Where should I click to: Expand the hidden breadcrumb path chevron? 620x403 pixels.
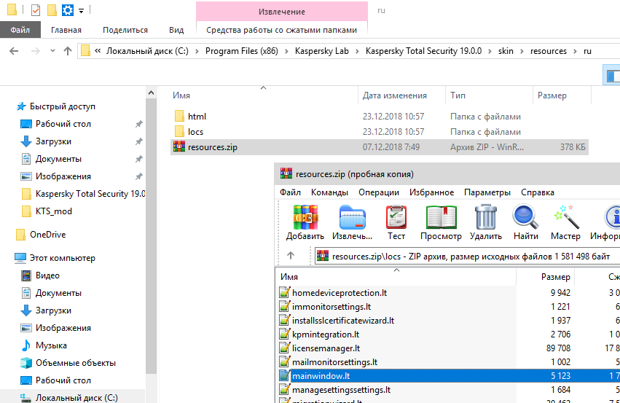pos(98,51)
